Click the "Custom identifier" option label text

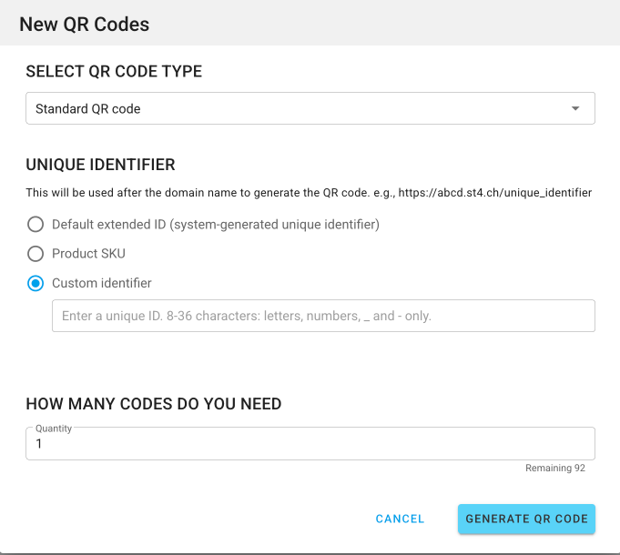[x=101, y=283]
